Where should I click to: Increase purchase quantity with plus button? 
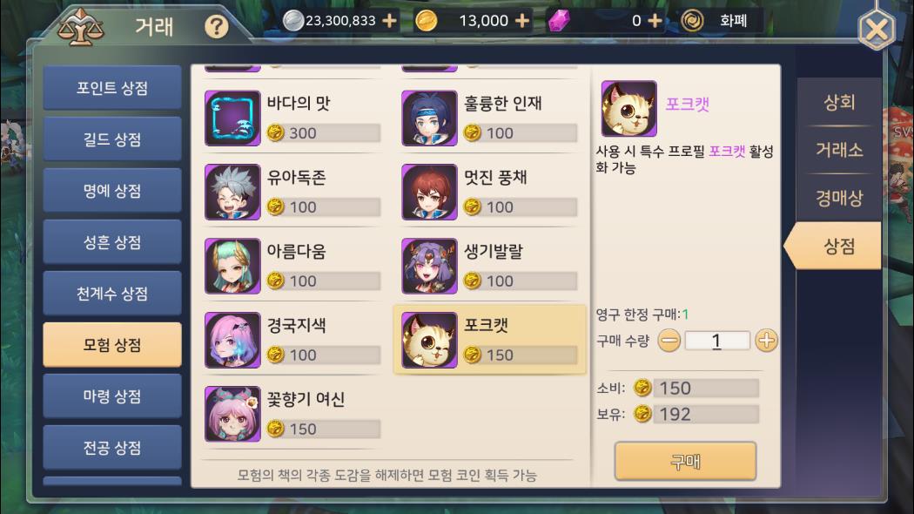(766, 340)
